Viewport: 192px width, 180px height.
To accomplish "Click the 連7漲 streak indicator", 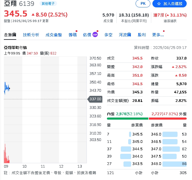I will [x=170, y=15].
